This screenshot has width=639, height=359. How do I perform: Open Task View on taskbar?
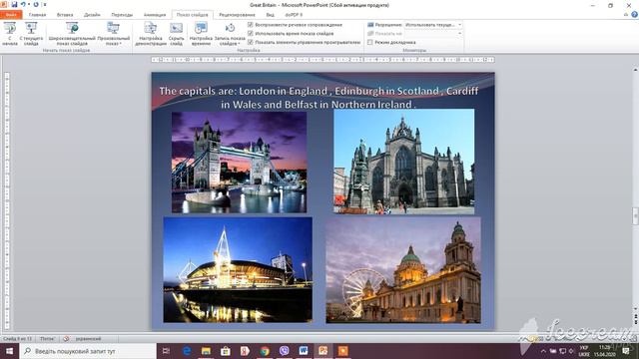point(166,351)
